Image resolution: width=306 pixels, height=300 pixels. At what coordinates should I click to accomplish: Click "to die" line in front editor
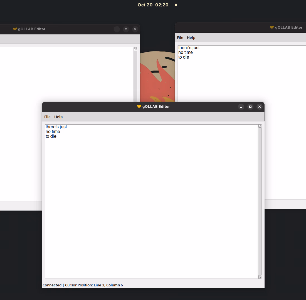tap(51, 136)
